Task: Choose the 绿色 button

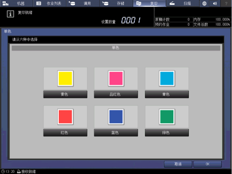Action: coord(167,133)
